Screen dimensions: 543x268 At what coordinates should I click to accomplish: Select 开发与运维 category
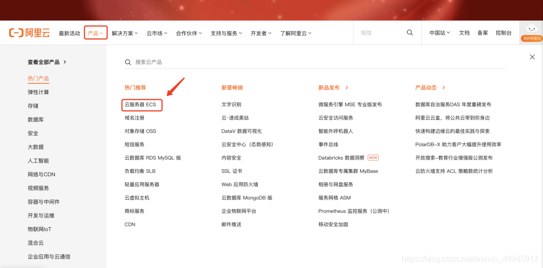pos(41,215)
